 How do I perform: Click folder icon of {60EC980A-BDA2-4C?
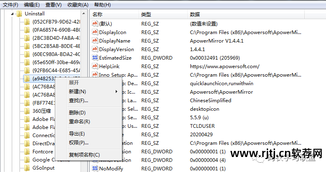27,54
